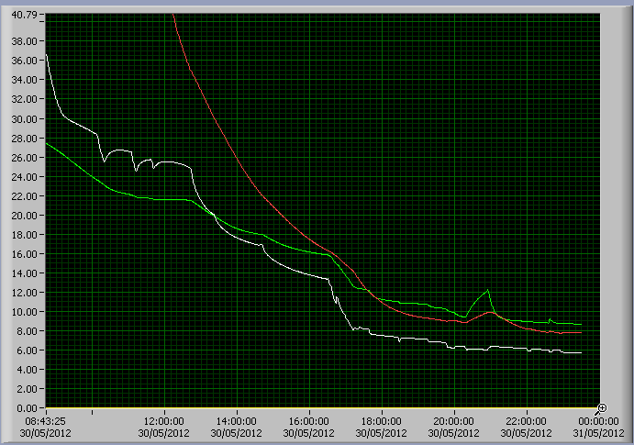Click the 10.00 Y-axis scale label

pyautogui.click(x=28, y=312)
